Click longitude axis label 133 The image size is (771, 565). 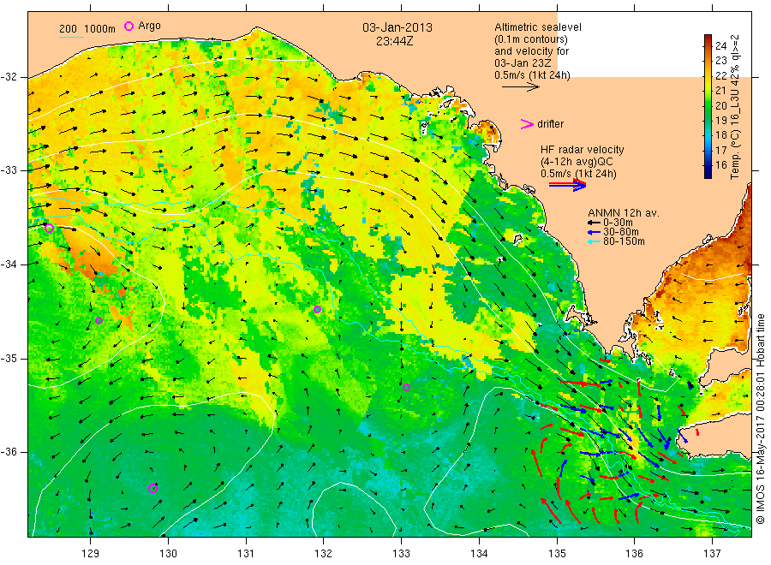[x=401, y=554]
